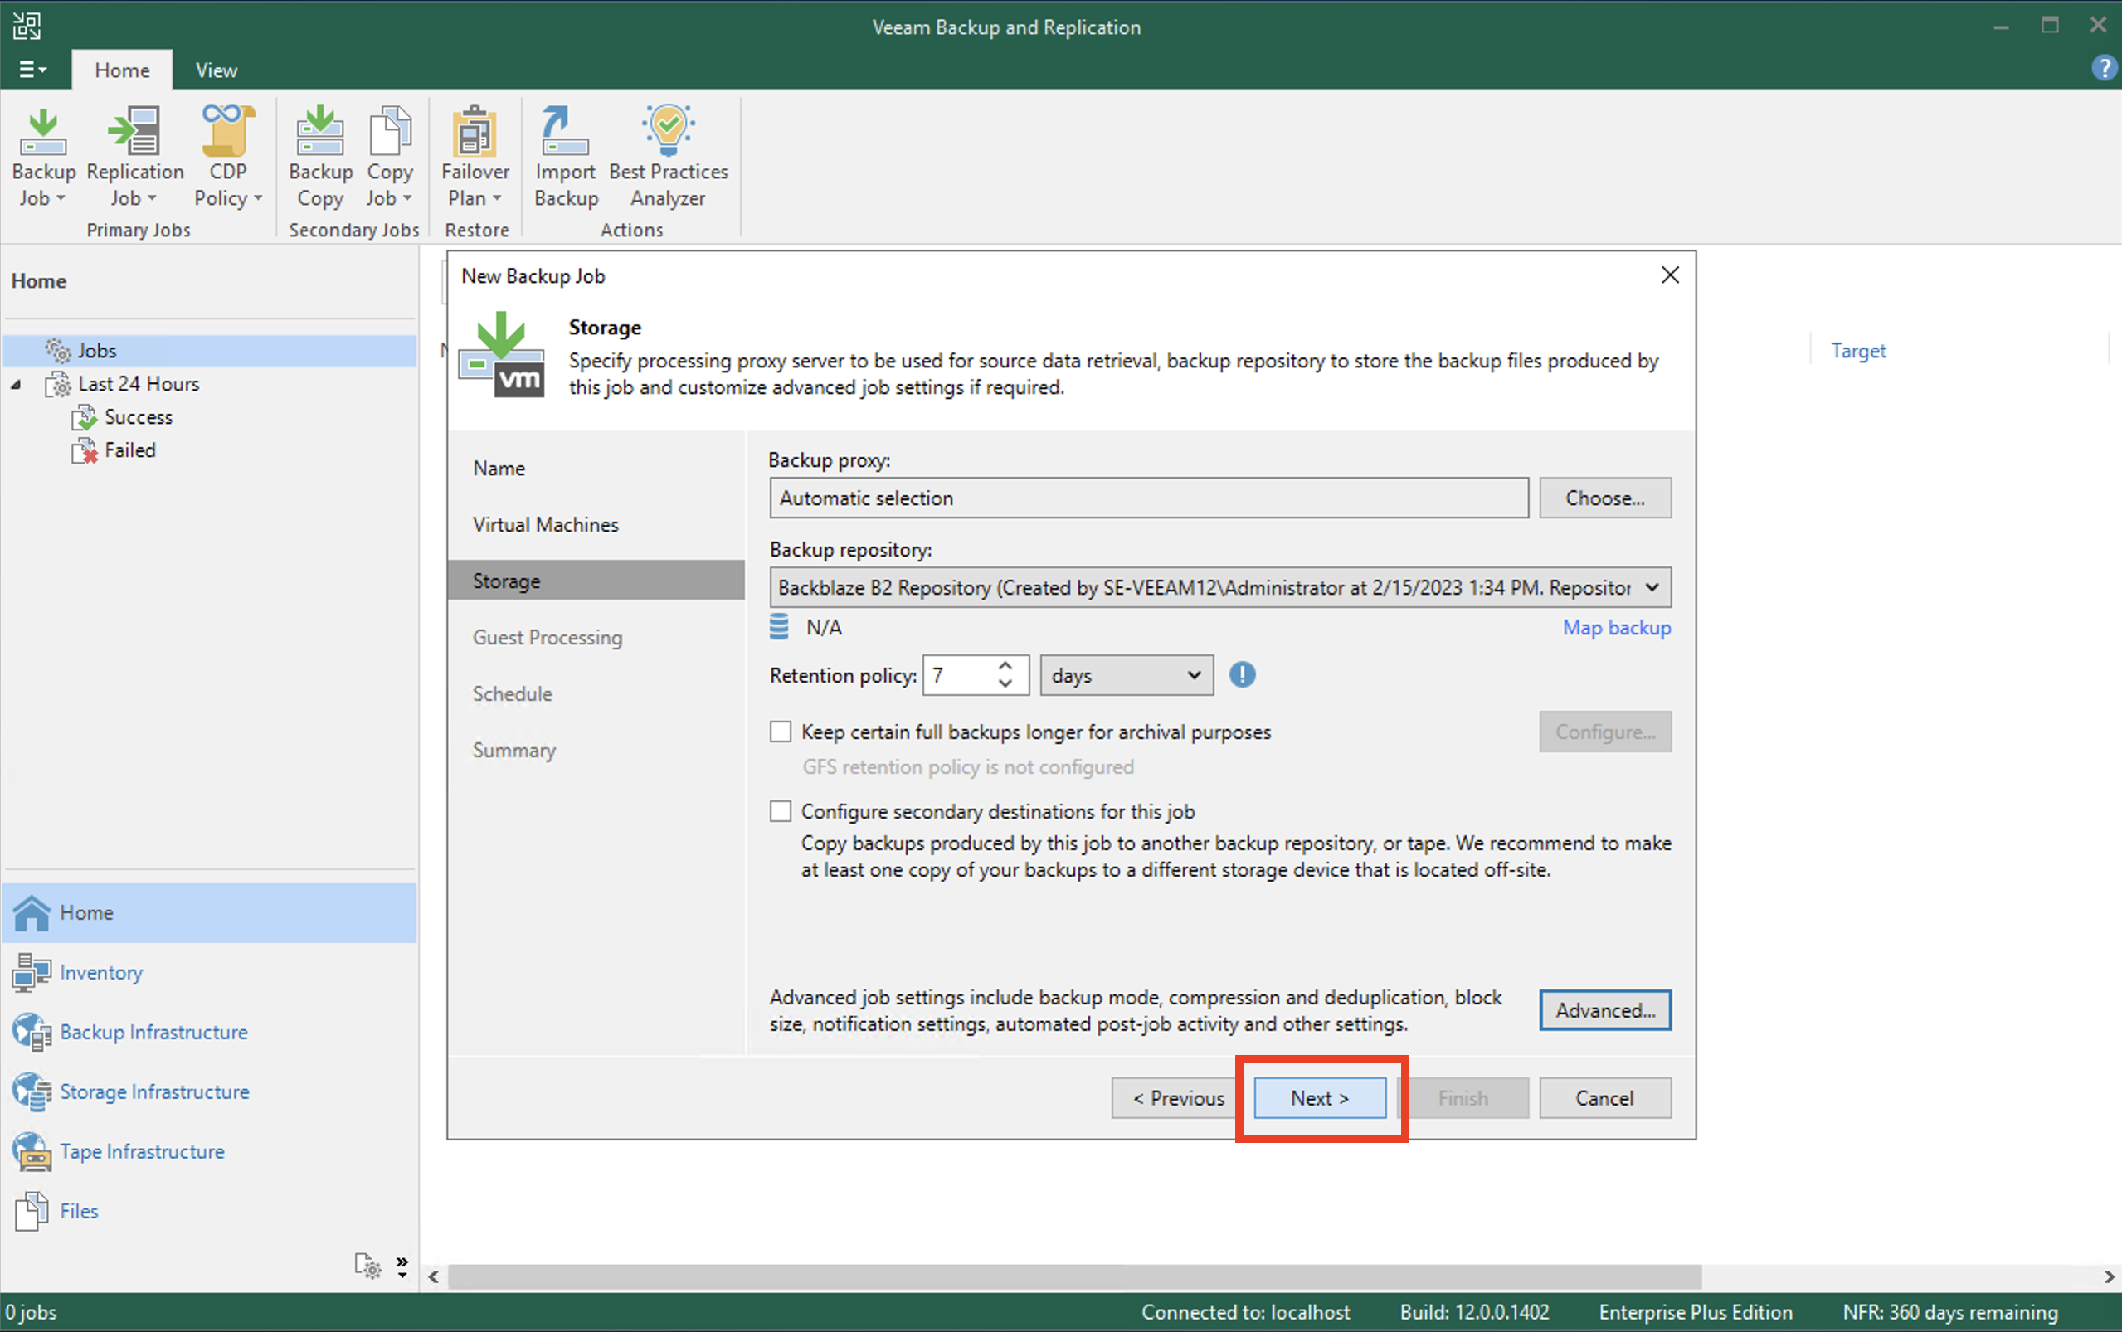Screen dimensions: 2122x1332
Task: Enable keeping full backups for archival purposes
Action: click(x=781, y=732)
